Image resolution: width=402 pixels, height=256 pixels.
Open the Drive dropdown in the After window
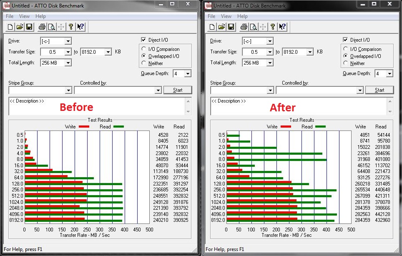pos(270,41)
